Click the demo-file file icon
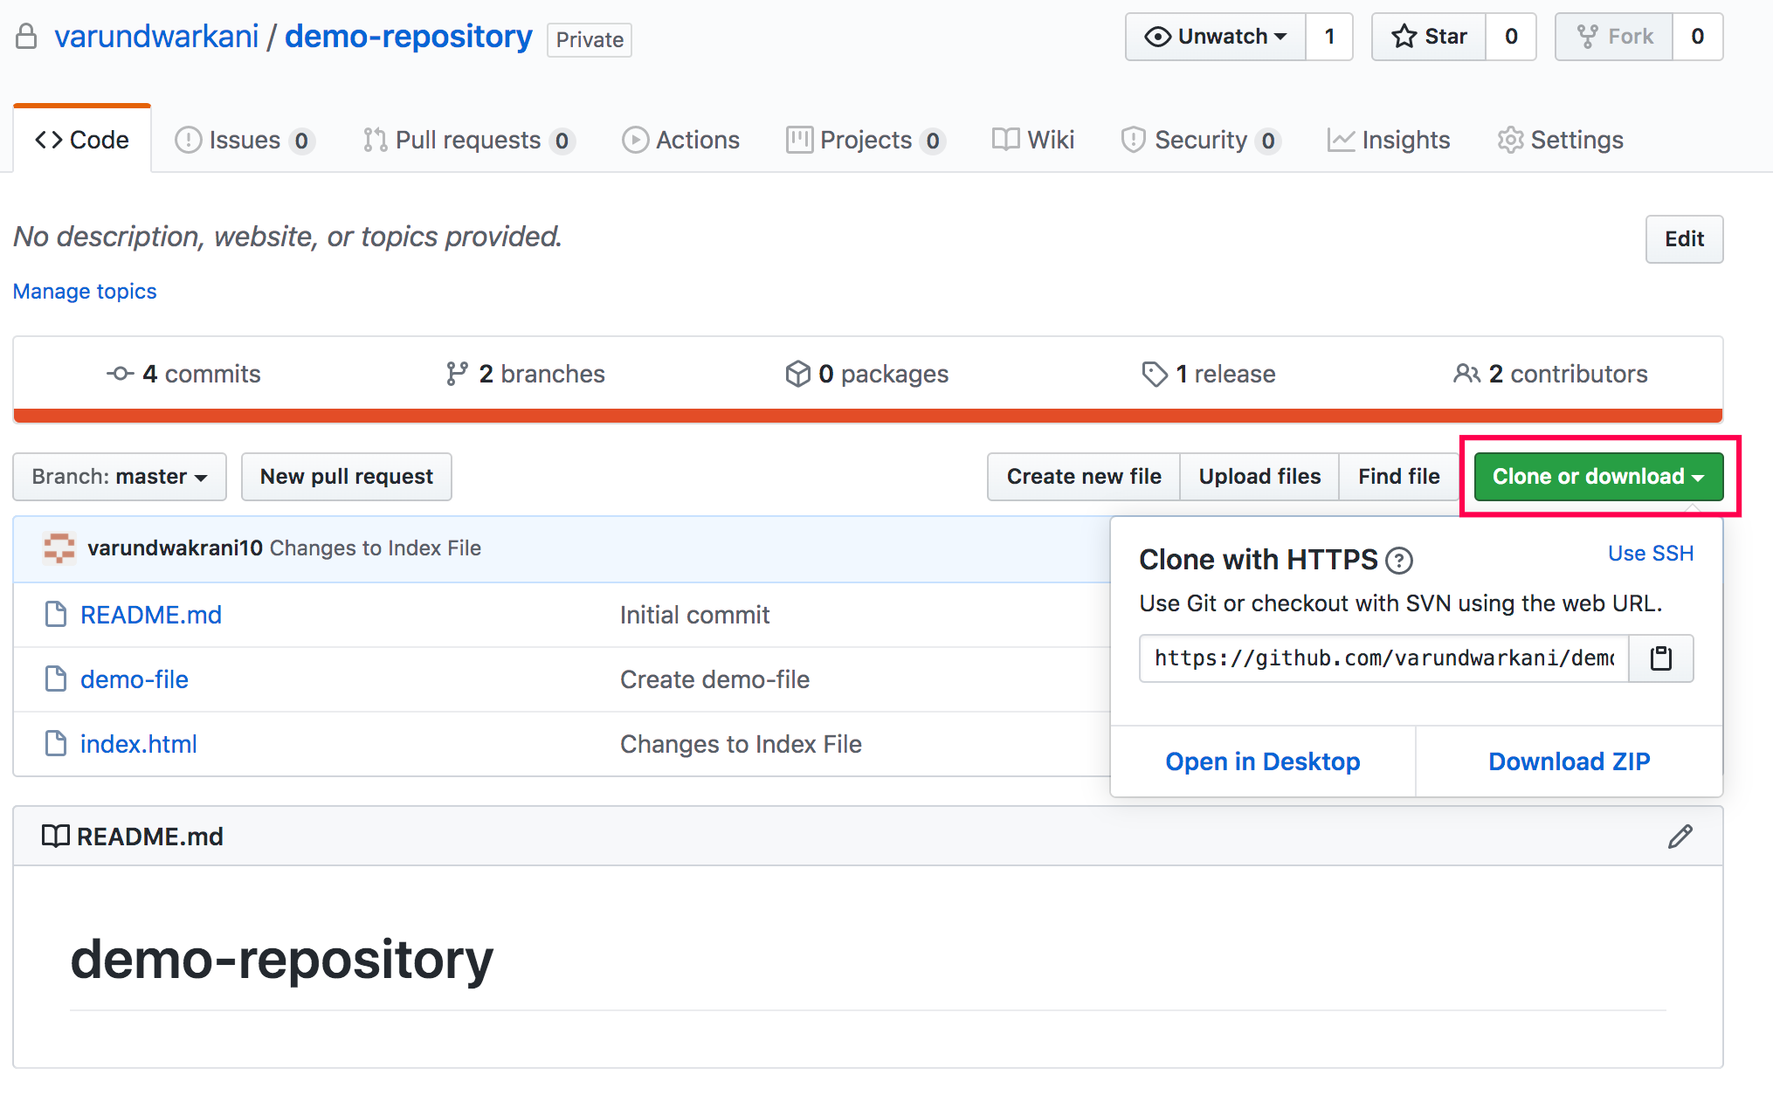The height and width of the screenshot is (1109, 1773). coord(56,679)
